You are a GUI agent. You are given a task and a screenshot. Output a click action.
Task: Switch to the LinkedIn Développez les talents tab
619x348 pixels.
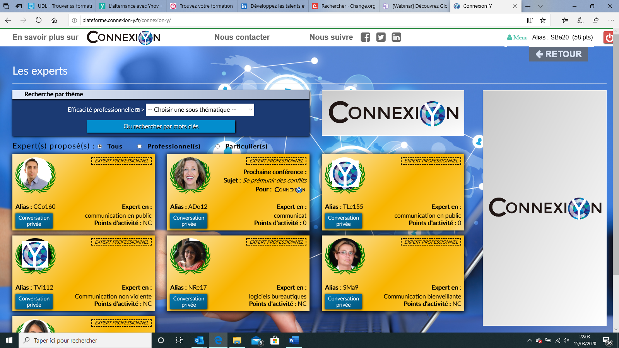click(x=273, y=6)
